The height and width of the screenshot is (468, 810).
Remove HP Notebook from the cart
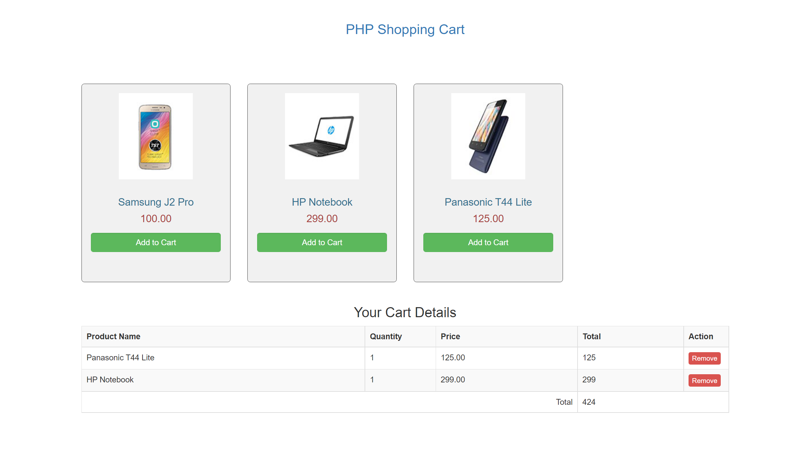704,380
